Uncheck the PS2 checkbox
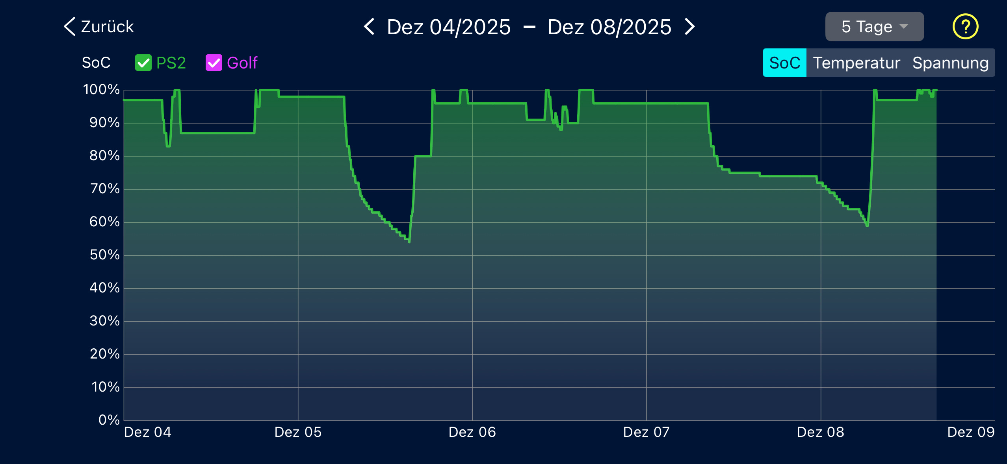Screen dimensions: 1007x464 [143, 63]
